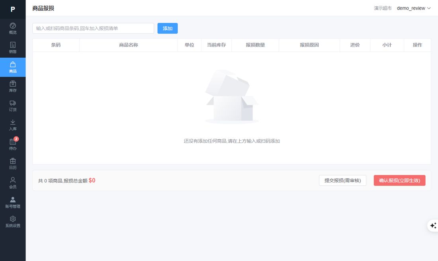The width and height of the screenshot is (438, 261).
Task: Go to 销售 sales in sidebar
Action: click(13, 48)
